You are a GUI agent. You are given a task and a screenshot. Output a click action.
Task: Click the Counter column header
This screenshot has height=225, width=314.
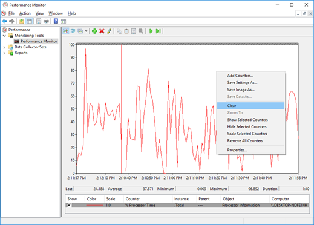(148, 199)
